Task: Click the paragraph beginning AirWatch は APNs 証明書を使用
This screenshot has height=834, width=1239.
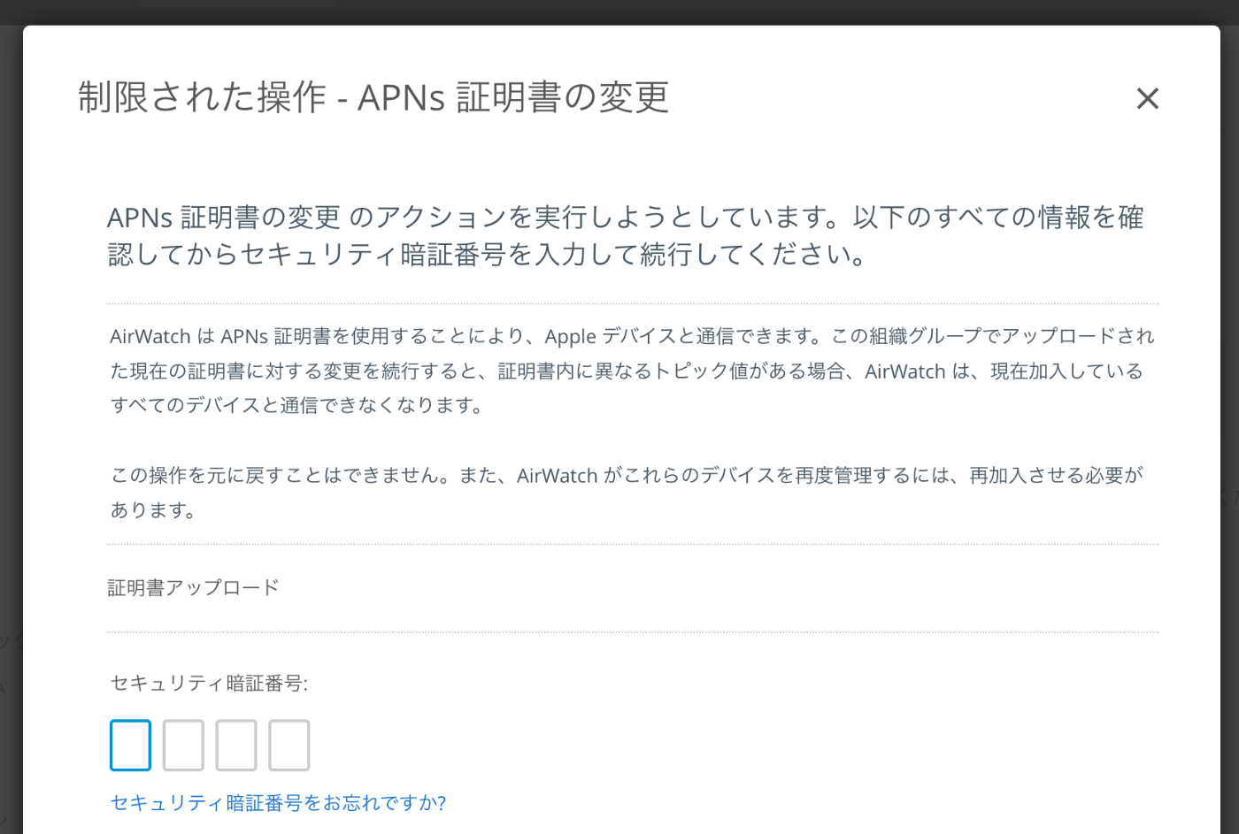Action: (632, 371)
